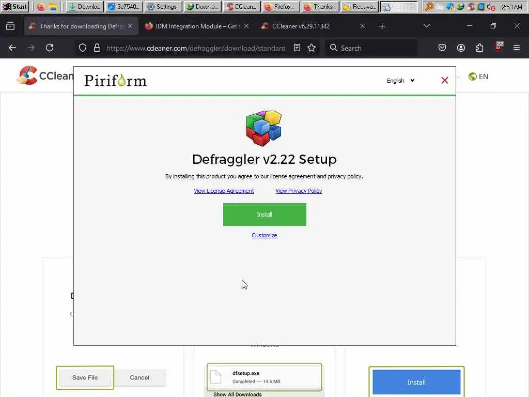Click Cancel button on webpage
Screen dimensions: 529x397
coord(139,377)
